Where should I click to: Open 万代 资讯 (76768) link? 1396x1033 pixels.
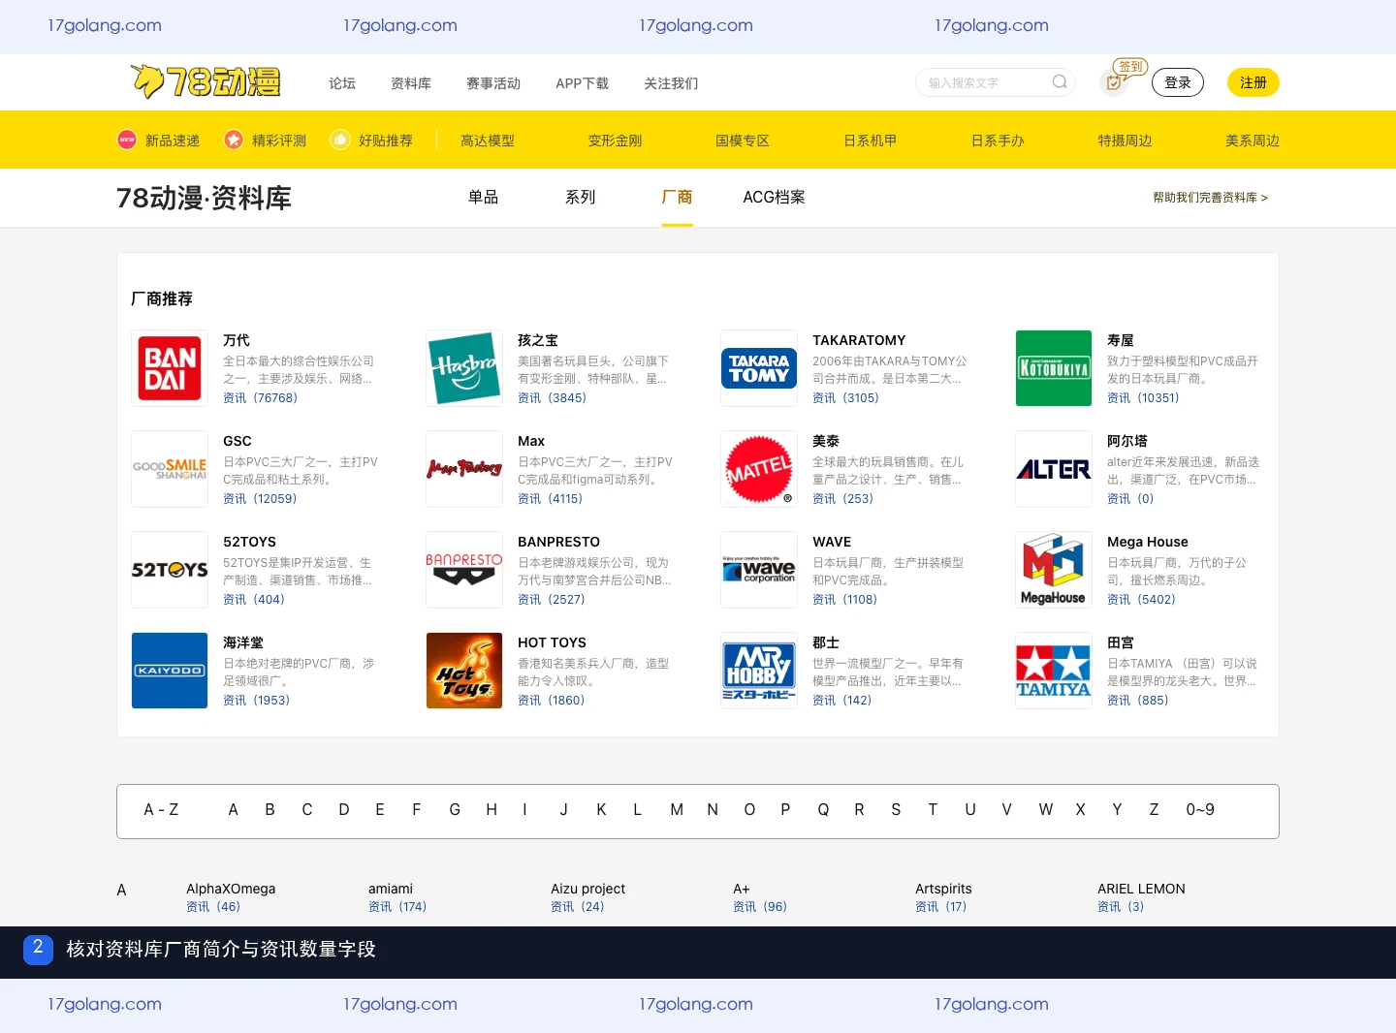click(x=260, y=398)
